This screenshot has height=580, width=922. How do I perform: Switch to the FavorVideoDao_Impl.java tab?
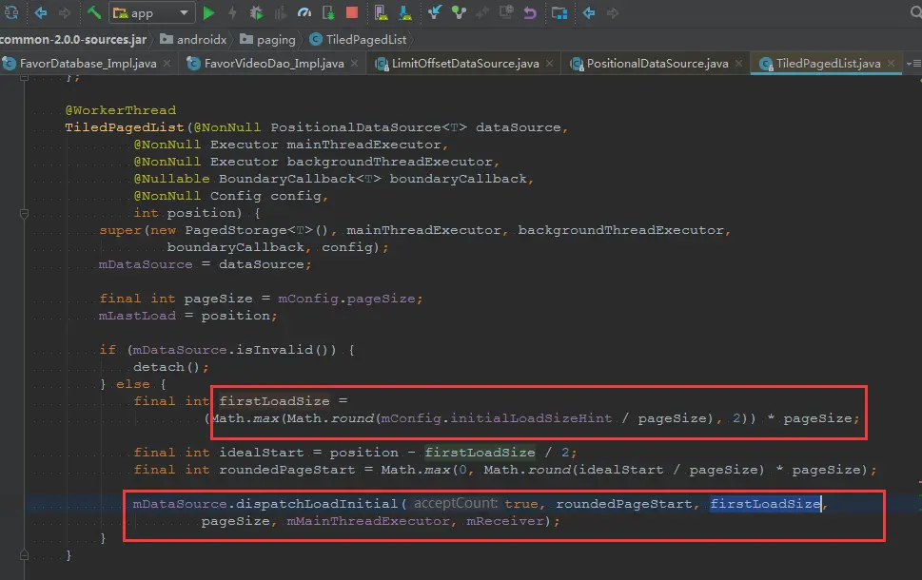pos(272,64)
